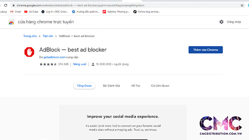Open the Log In CMC Distri bookmark
249x140 pixels.
(x=55, y=12)
